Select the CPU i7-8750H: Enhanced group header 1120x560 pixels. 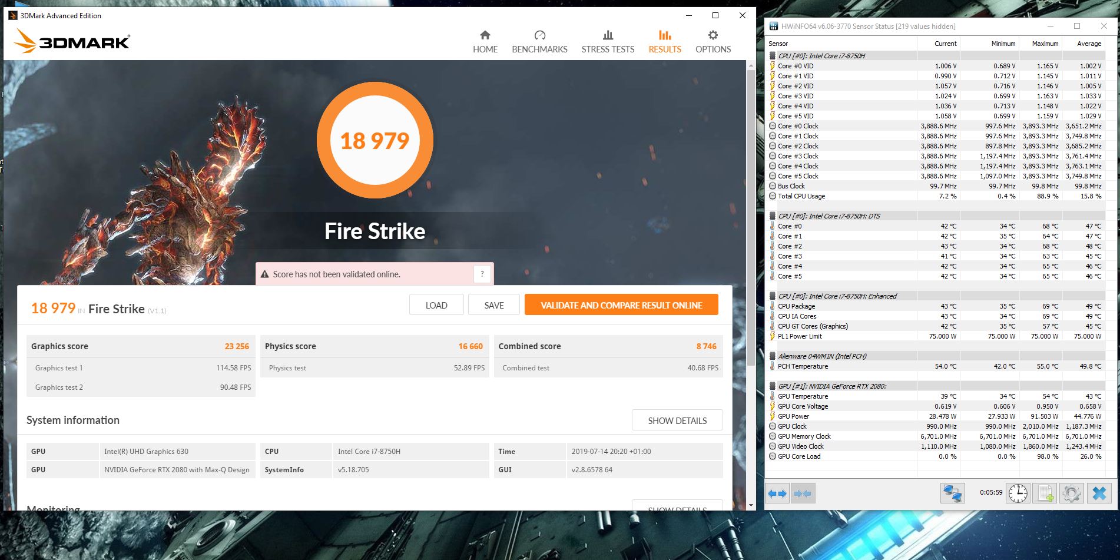pos(936,296)
